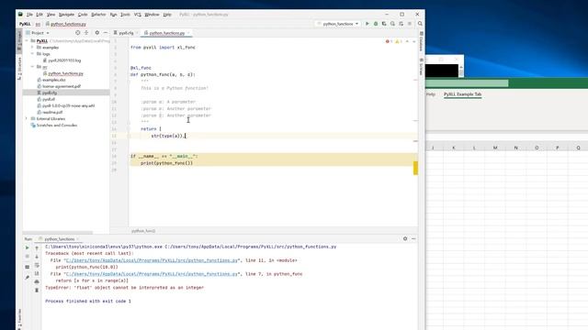The image size is (588, 330).
Task: Toggle the SciView tool window sidebar tab
Action: [x=422, y=67]
